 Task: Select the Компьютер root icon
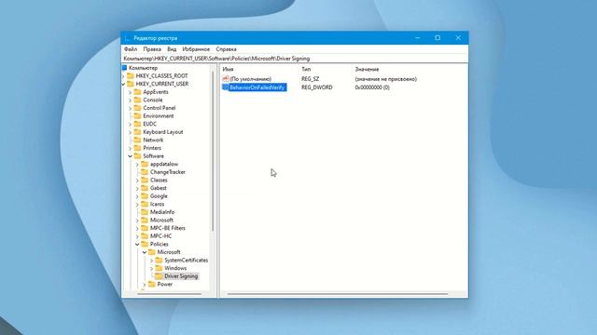(x=124, y=68)
